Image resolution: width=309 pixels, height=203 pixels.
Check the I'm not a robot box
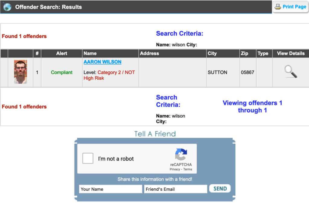(x=88, y=158)
